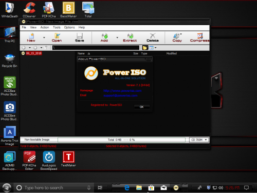
Task: Click the volume speaker tray icon
Action: 221,188
